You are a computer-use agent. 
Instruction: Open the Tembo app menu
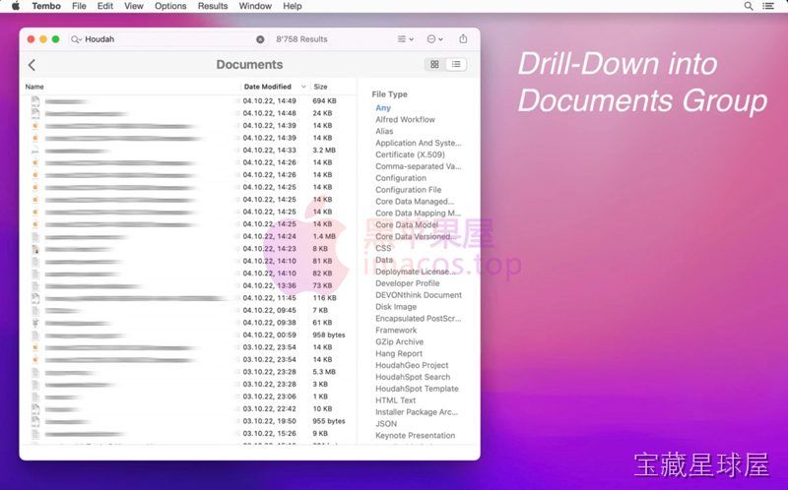click(46, 6)
